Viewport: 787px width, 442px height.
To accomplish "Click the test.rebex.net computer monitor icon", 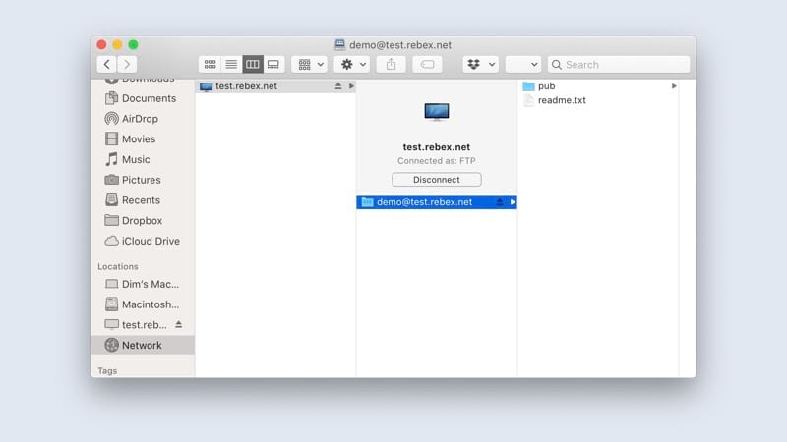I will click(436, 112).
